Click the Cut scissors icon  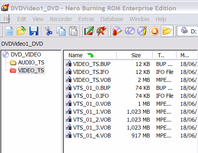click(48, 31)
